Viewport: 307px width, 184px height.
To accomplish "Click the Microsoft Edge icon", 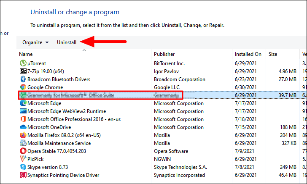I will point(23,103).
